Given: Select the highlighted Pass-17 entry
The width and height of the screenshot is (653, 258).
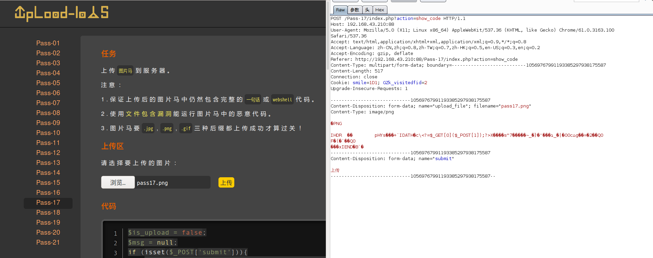Looking at the screenshot, I should click(x=48, y=203).
